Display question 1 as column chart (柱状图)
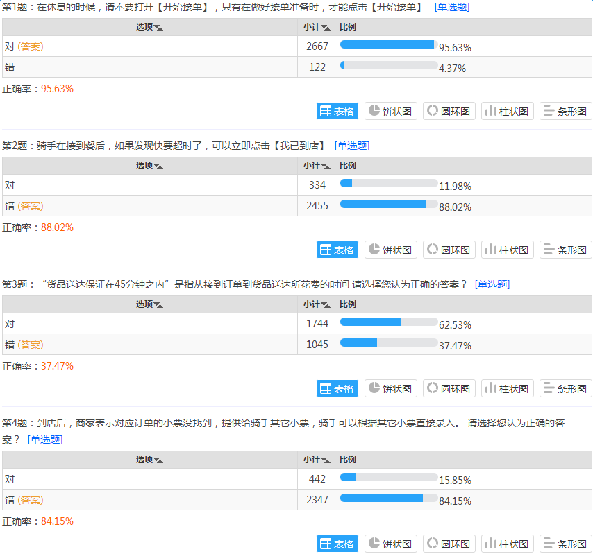 click(x=508, y=111)
